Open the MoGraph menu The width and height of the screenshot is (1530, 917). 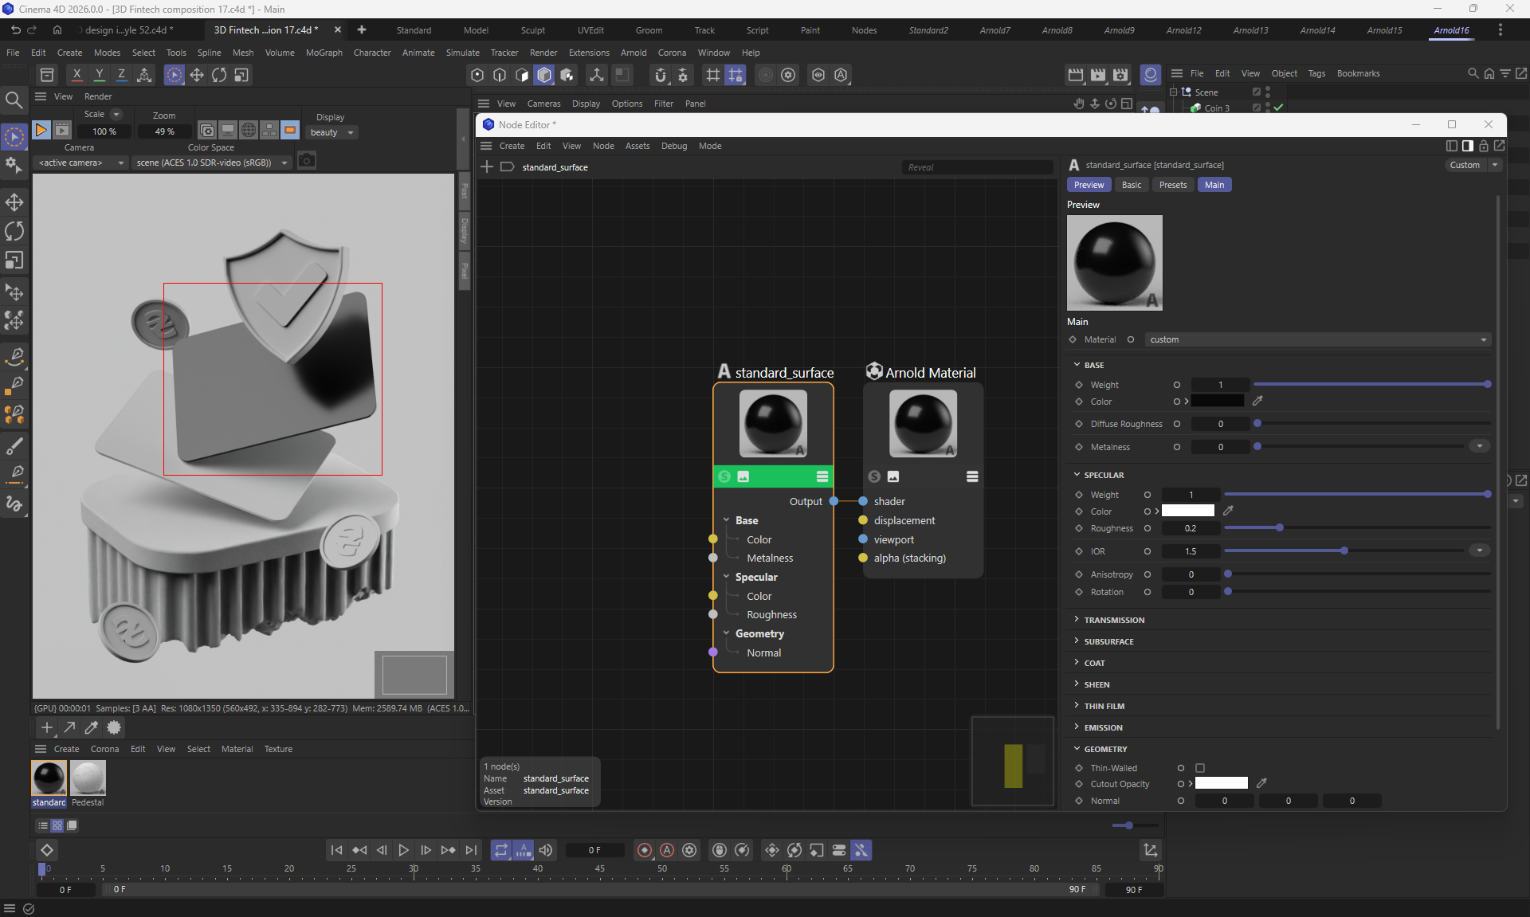coord(324,53)
